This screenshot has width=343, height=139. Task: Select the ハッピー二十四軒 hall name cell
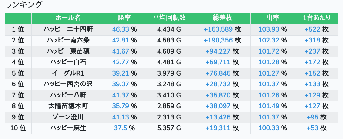pyautogui.click(x=68, y=29)
